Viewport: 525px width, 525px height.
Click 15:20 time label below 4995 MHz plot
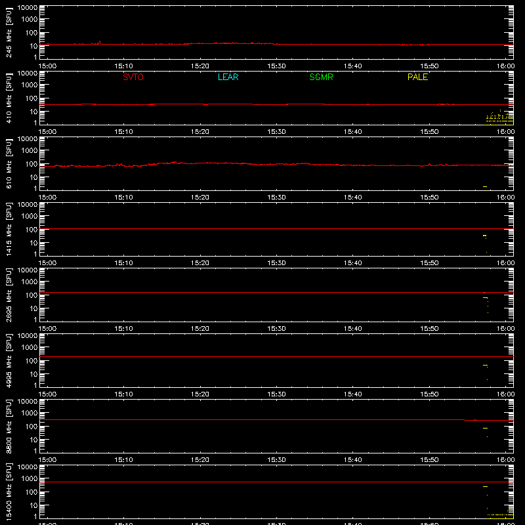tap(200, 394)
